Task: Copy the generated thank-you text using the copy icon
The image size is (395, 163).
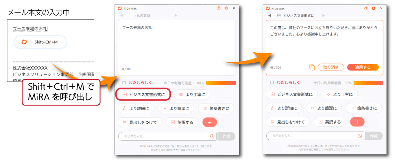Action: point(312,67)
